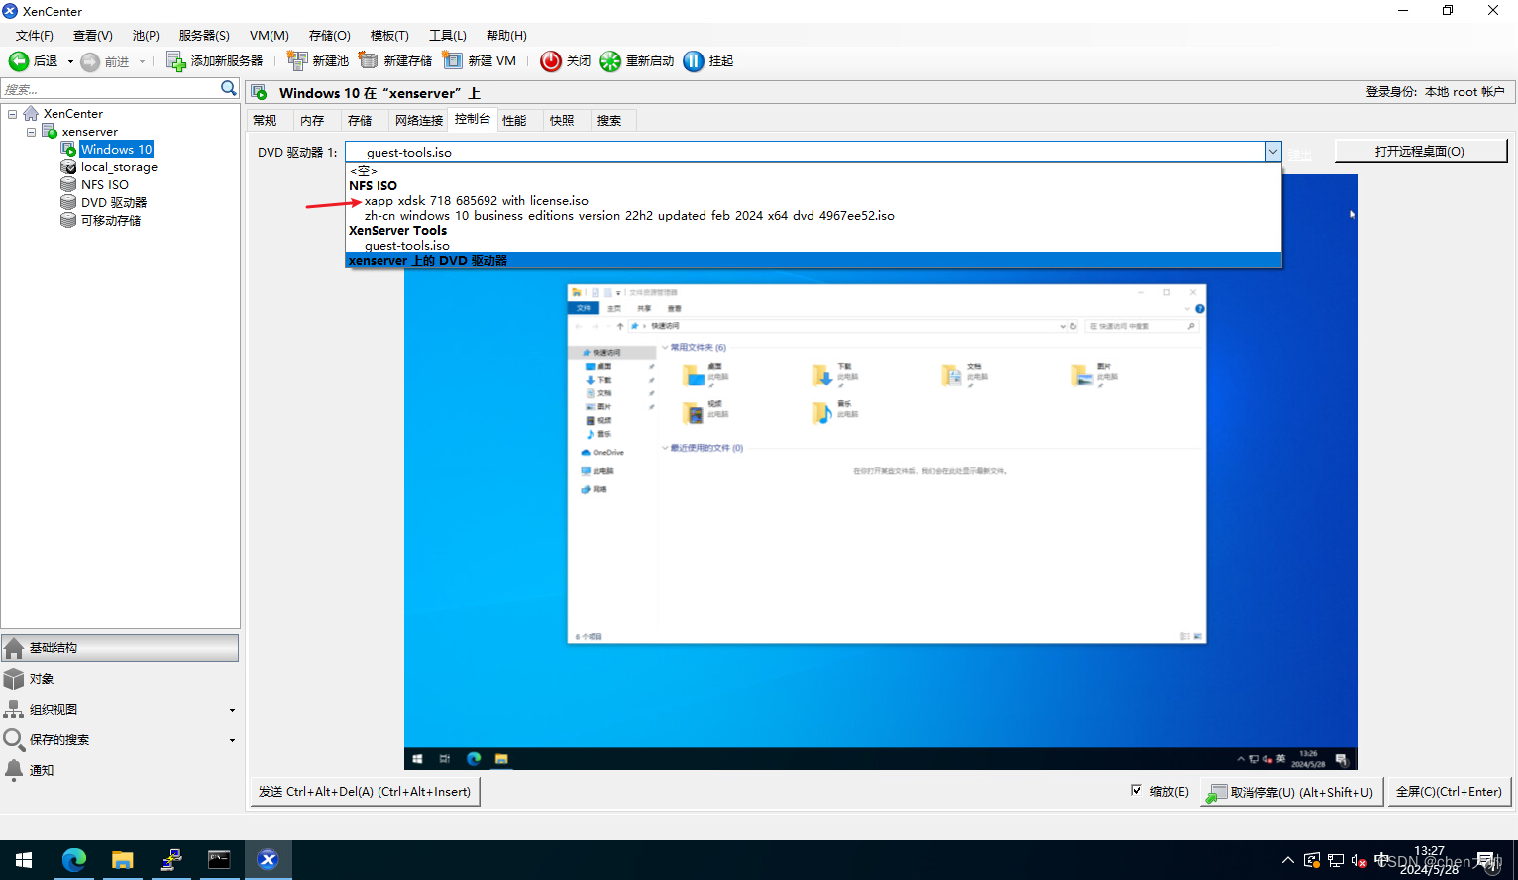The image size is (1518, 880).
Task: Click the red Shut Down icon
Action: pos(551,61)
